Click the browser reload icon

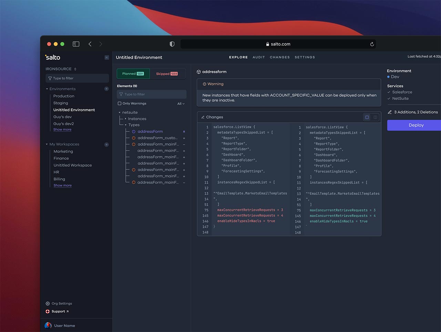coord(372,44)
